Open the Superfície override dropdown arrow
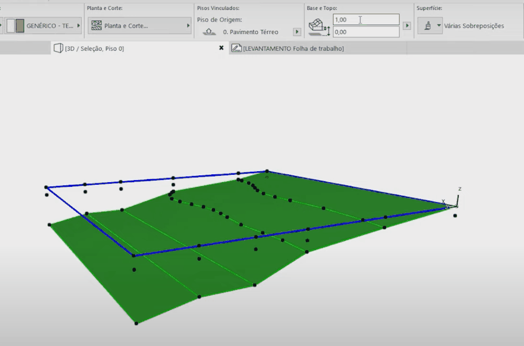 click(x=439, y=25)
